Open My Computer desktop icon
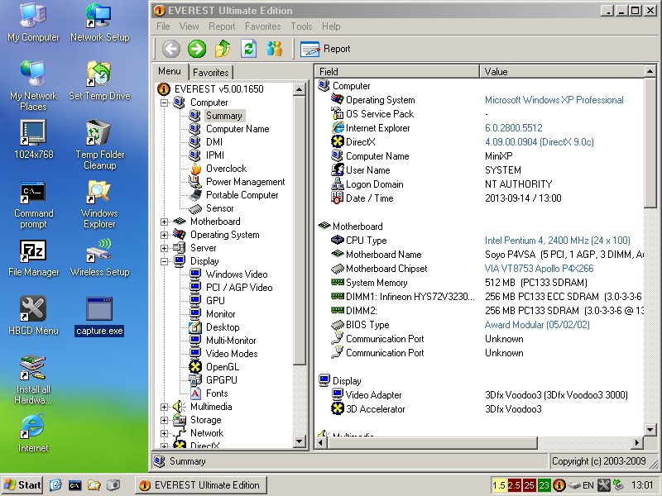 point(33,23)
